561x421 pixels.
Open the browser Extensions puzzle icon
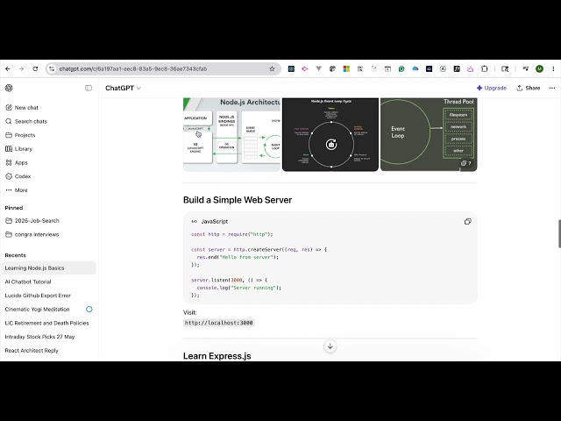(x=485, y=68)
